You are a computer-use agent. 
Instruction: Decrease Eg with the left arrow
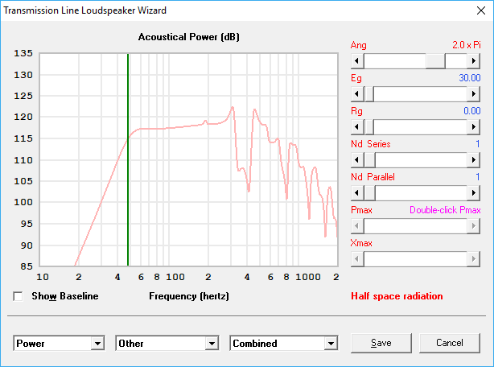pyautogui.click(x=357, y=94)
